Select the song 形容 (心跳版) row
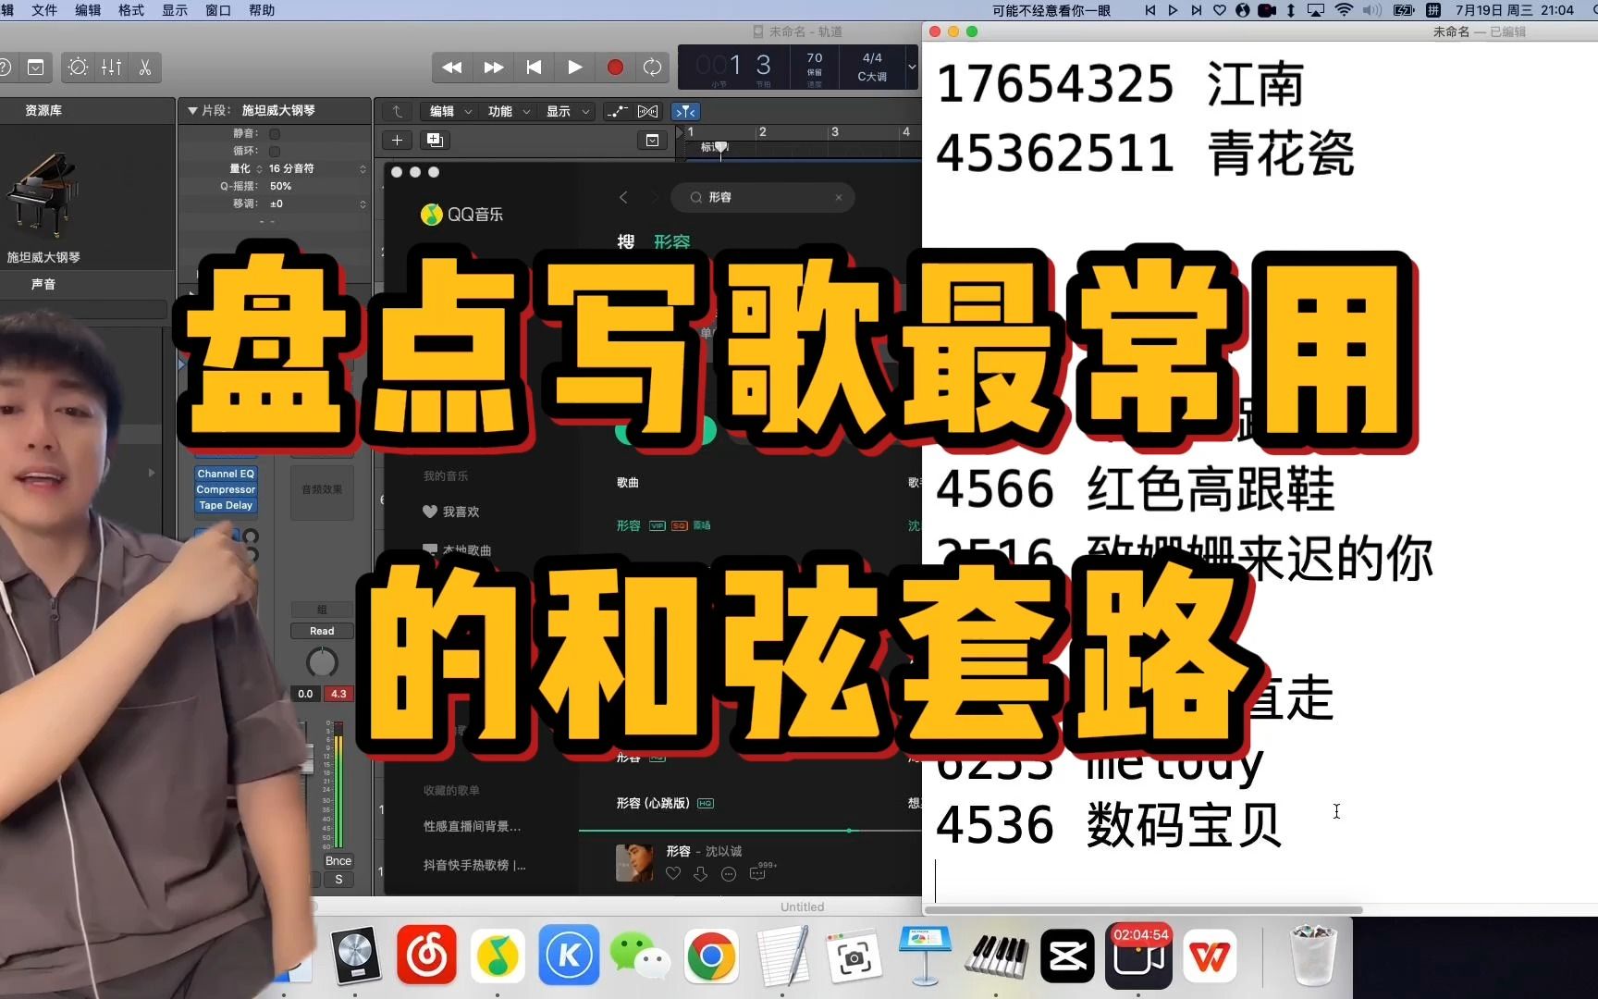The image size is (1598, 999). coord(749,803)
